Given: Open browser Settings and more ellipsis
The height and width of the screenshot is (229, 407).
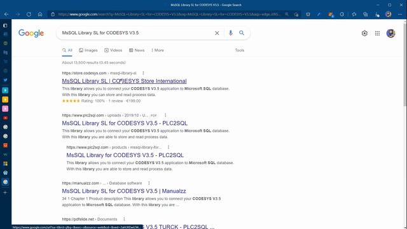Looking at the screenshot, I should [400, 14].
